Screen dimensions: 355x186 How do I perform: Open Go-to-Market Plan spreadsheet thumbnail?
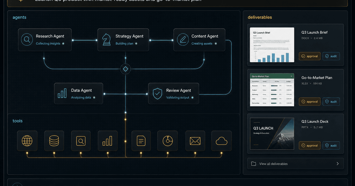point(272,90)
